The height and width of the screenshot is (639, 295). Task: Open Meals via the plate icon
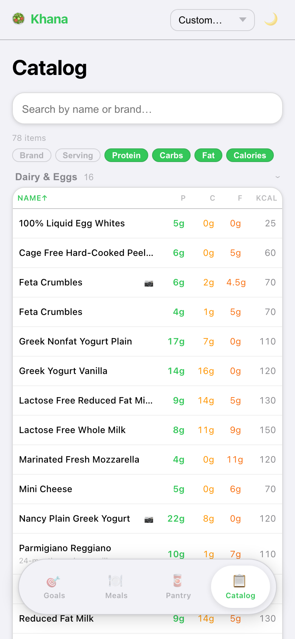[x=116, y=581]
